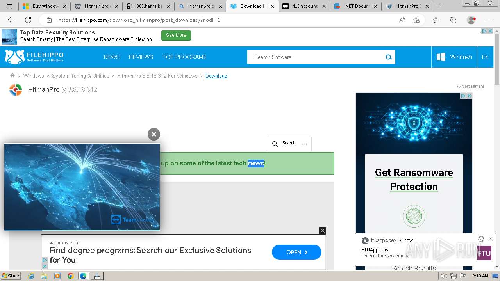
Task: Close the top ad banner
Action: (x=490, y=31)
